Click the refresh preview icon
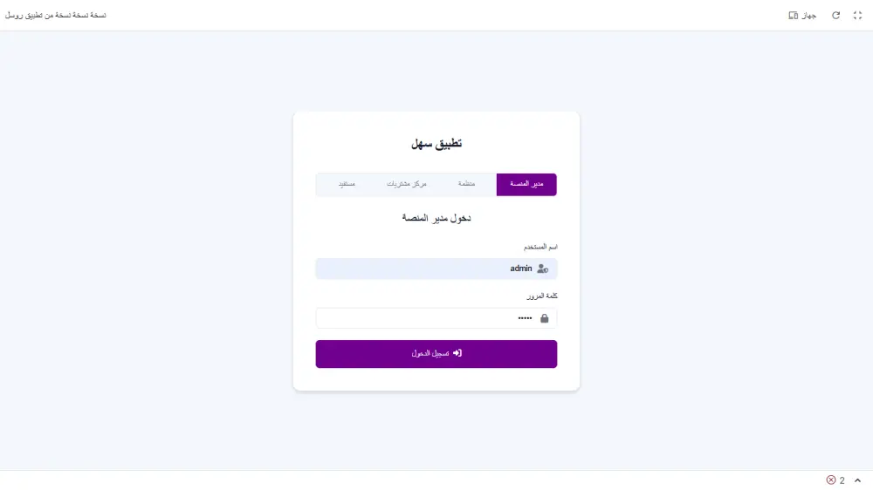873x490 pixels. click(x=835, y=16)
